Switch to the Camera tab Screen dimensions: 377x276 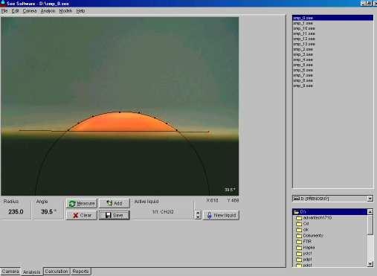pyautogui.click(x=10, y=272)
